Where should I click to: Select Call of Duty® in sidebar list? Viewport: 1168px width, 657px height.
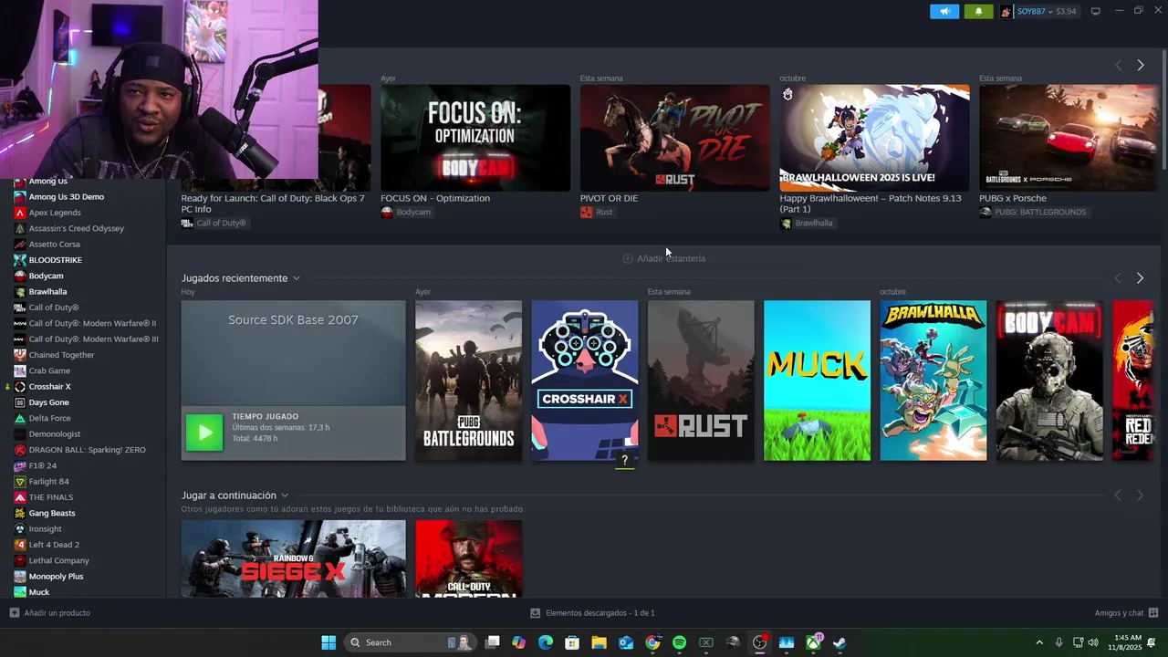click(x=54, y=308)
